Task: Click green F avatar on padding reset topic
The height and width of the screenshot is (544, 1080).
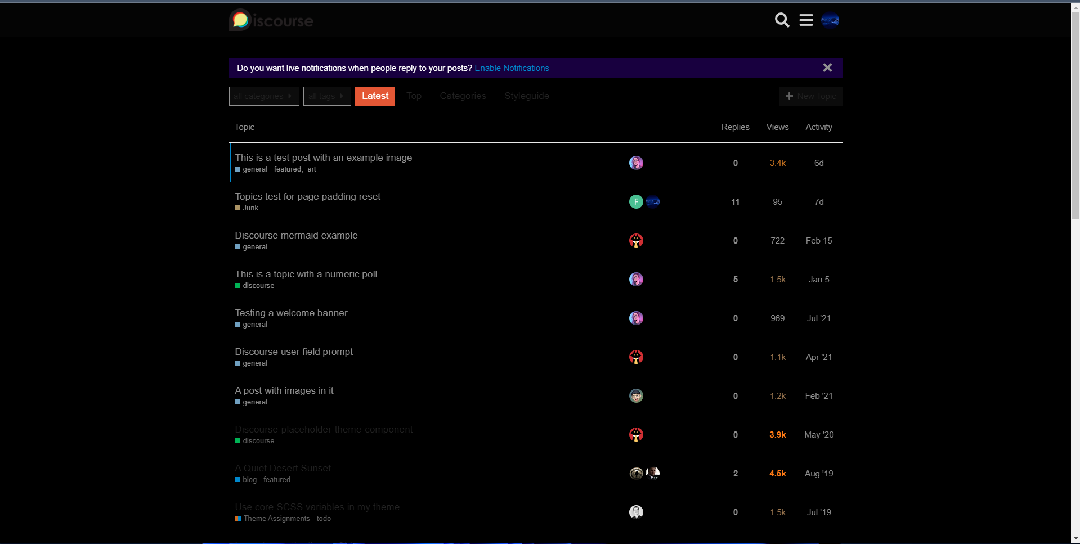Action: click(636, 202)
